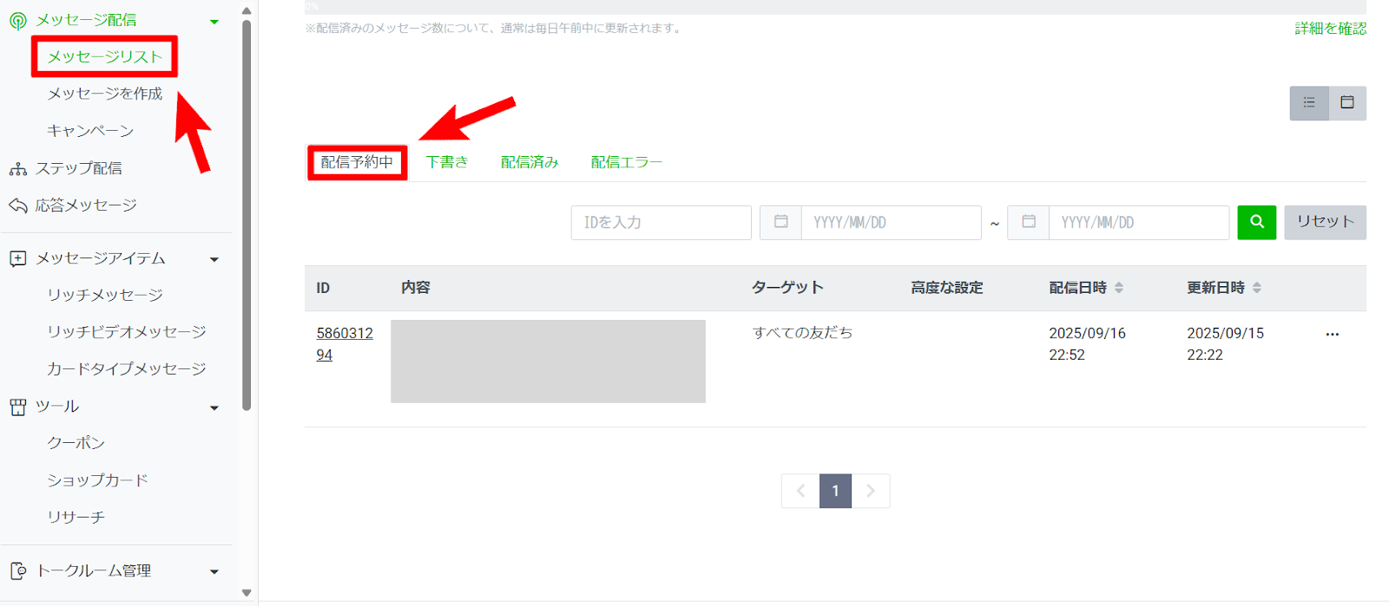The image size is (1389, 606).
Task: Open message ID 586031294 link
Action: (x=344, y=343)
